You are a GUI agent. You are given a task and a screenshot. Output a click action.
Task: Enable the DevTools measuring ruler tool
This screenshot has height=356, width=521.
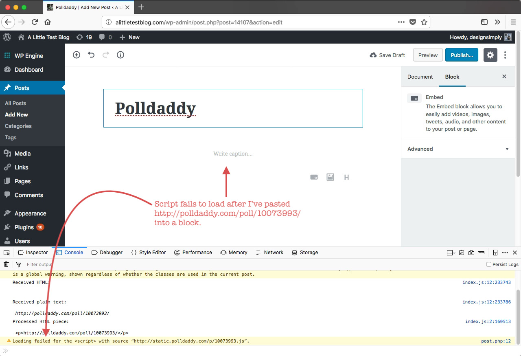point(481,252)
